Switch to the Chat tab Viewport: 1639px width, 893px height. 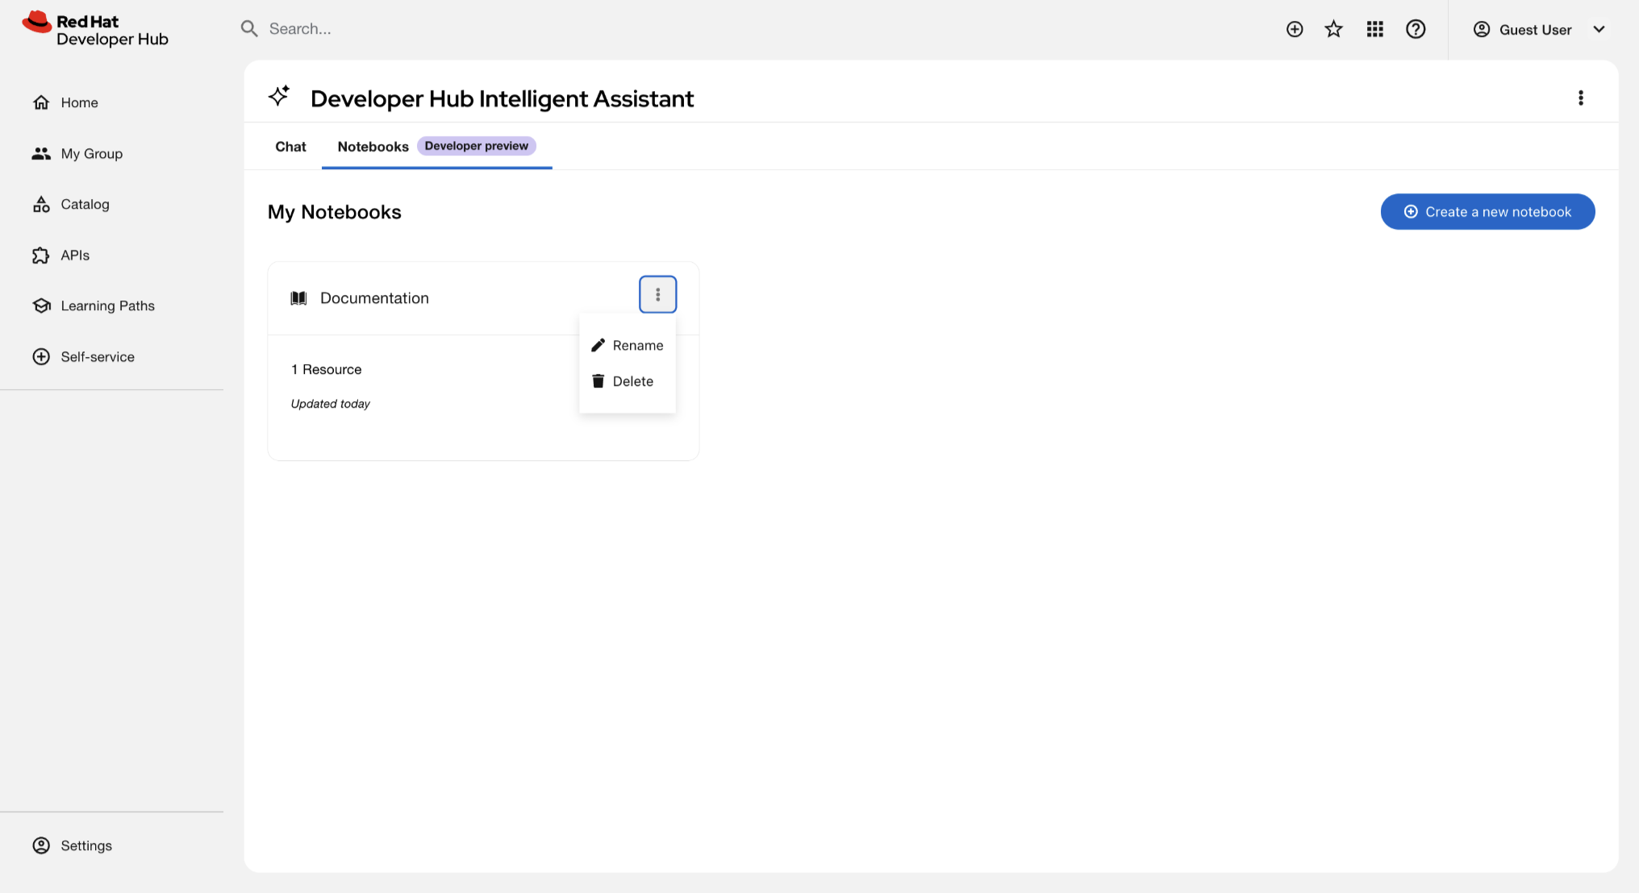coord(290,147)
